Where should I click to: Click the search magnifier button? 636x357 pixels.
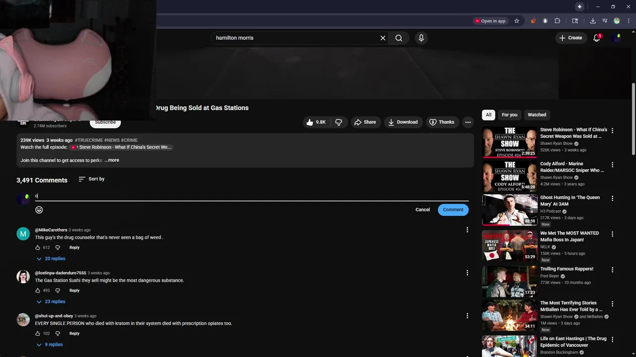pos(398,38)
